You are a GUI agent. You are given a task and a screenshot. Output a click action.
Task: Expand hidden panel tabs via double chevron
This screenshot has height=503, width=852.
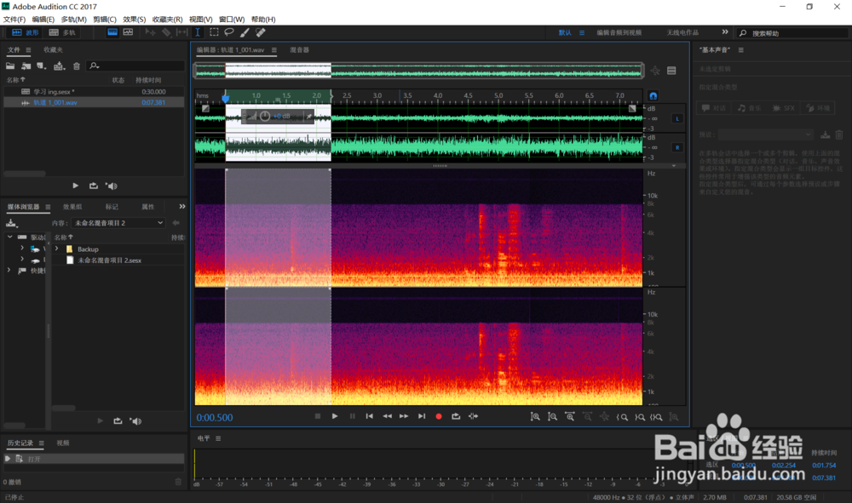[x=182, y=206]
